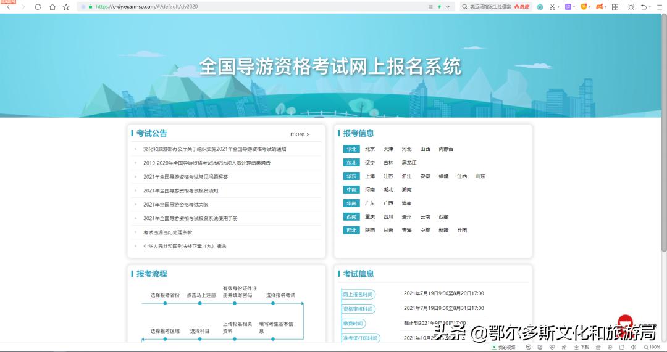
Task: Open the purple square extension icon
Action: point(568,7)
